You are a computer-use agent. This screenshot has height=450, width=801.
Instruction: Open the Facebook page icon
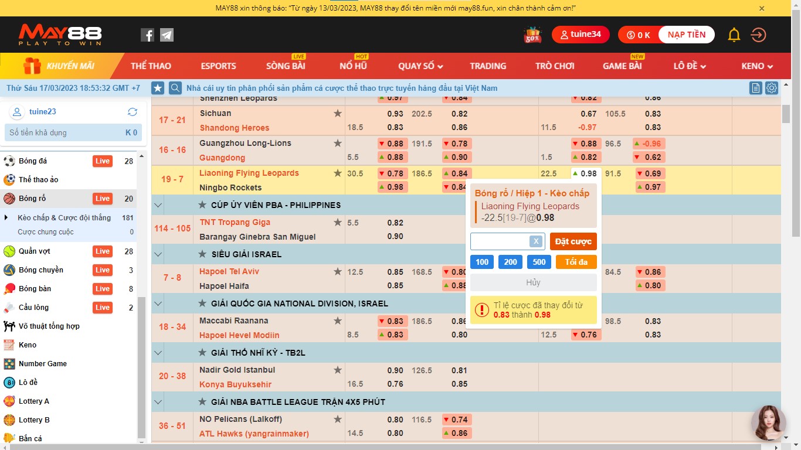pyautogui.click(x=147, y=35)
